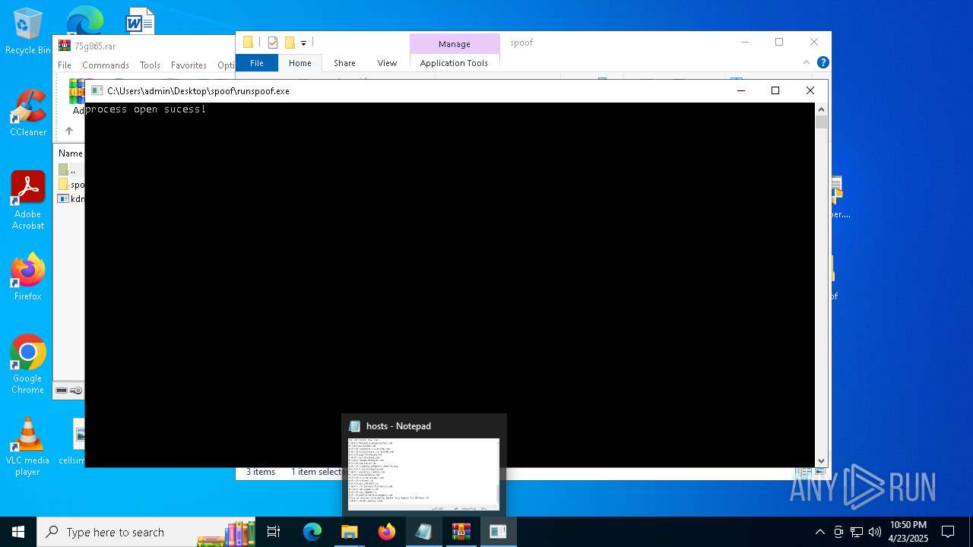The width and height of the screenshot is (973, 547).
Task: Open the WinRAR Favorites menu
Action: (x=189, y=65)
